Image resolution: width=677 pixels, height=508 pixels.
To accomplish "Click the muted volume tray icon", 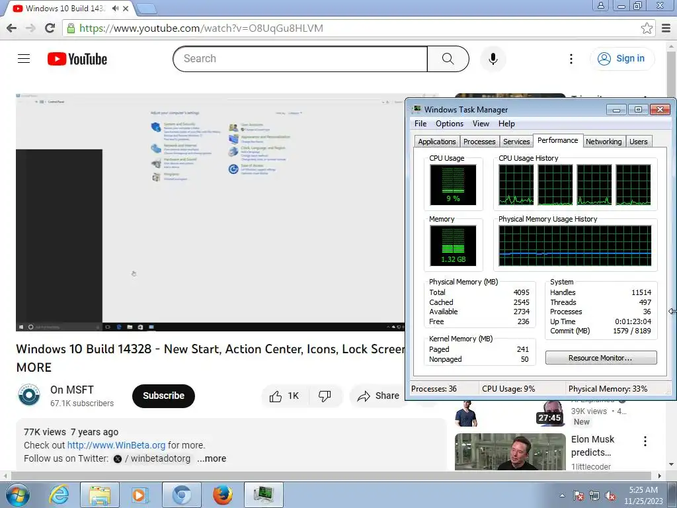I will tap(610, 495).
